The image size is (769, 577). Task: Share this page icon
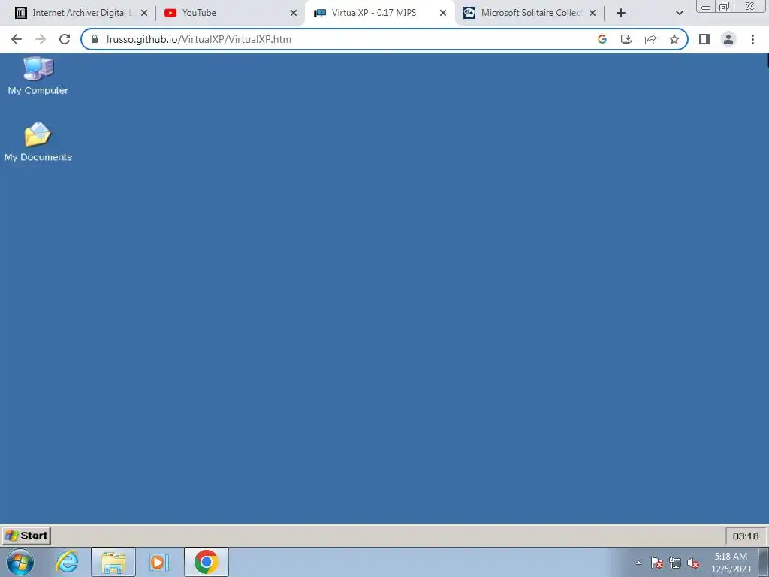pyautogui.click(x=650, y=39)
